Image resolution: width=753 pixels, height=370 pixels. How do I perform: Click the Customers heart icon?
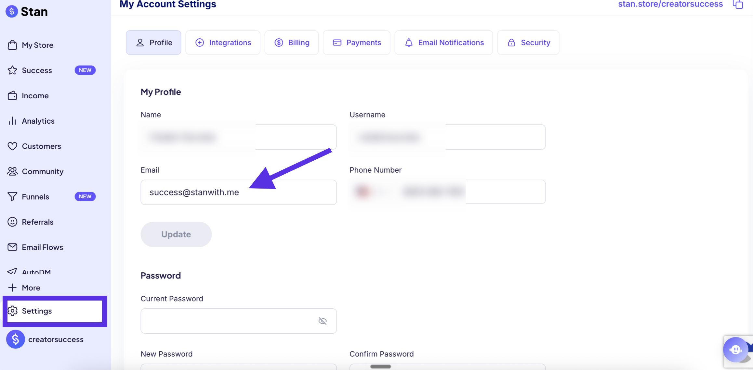click(x=12, y=146)
